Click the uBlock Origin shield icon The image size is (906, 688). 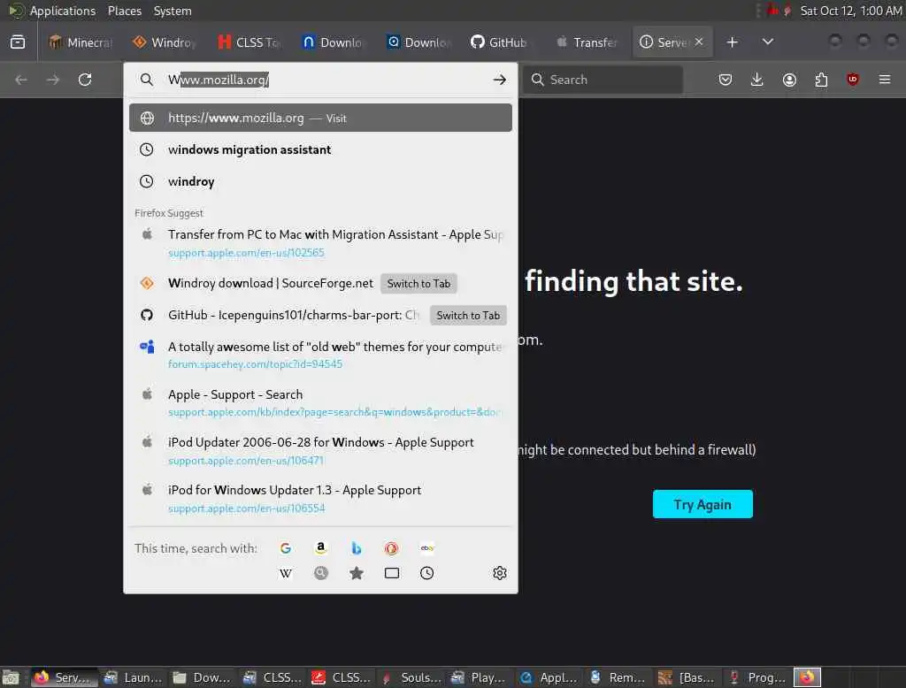tap(853, 80)
